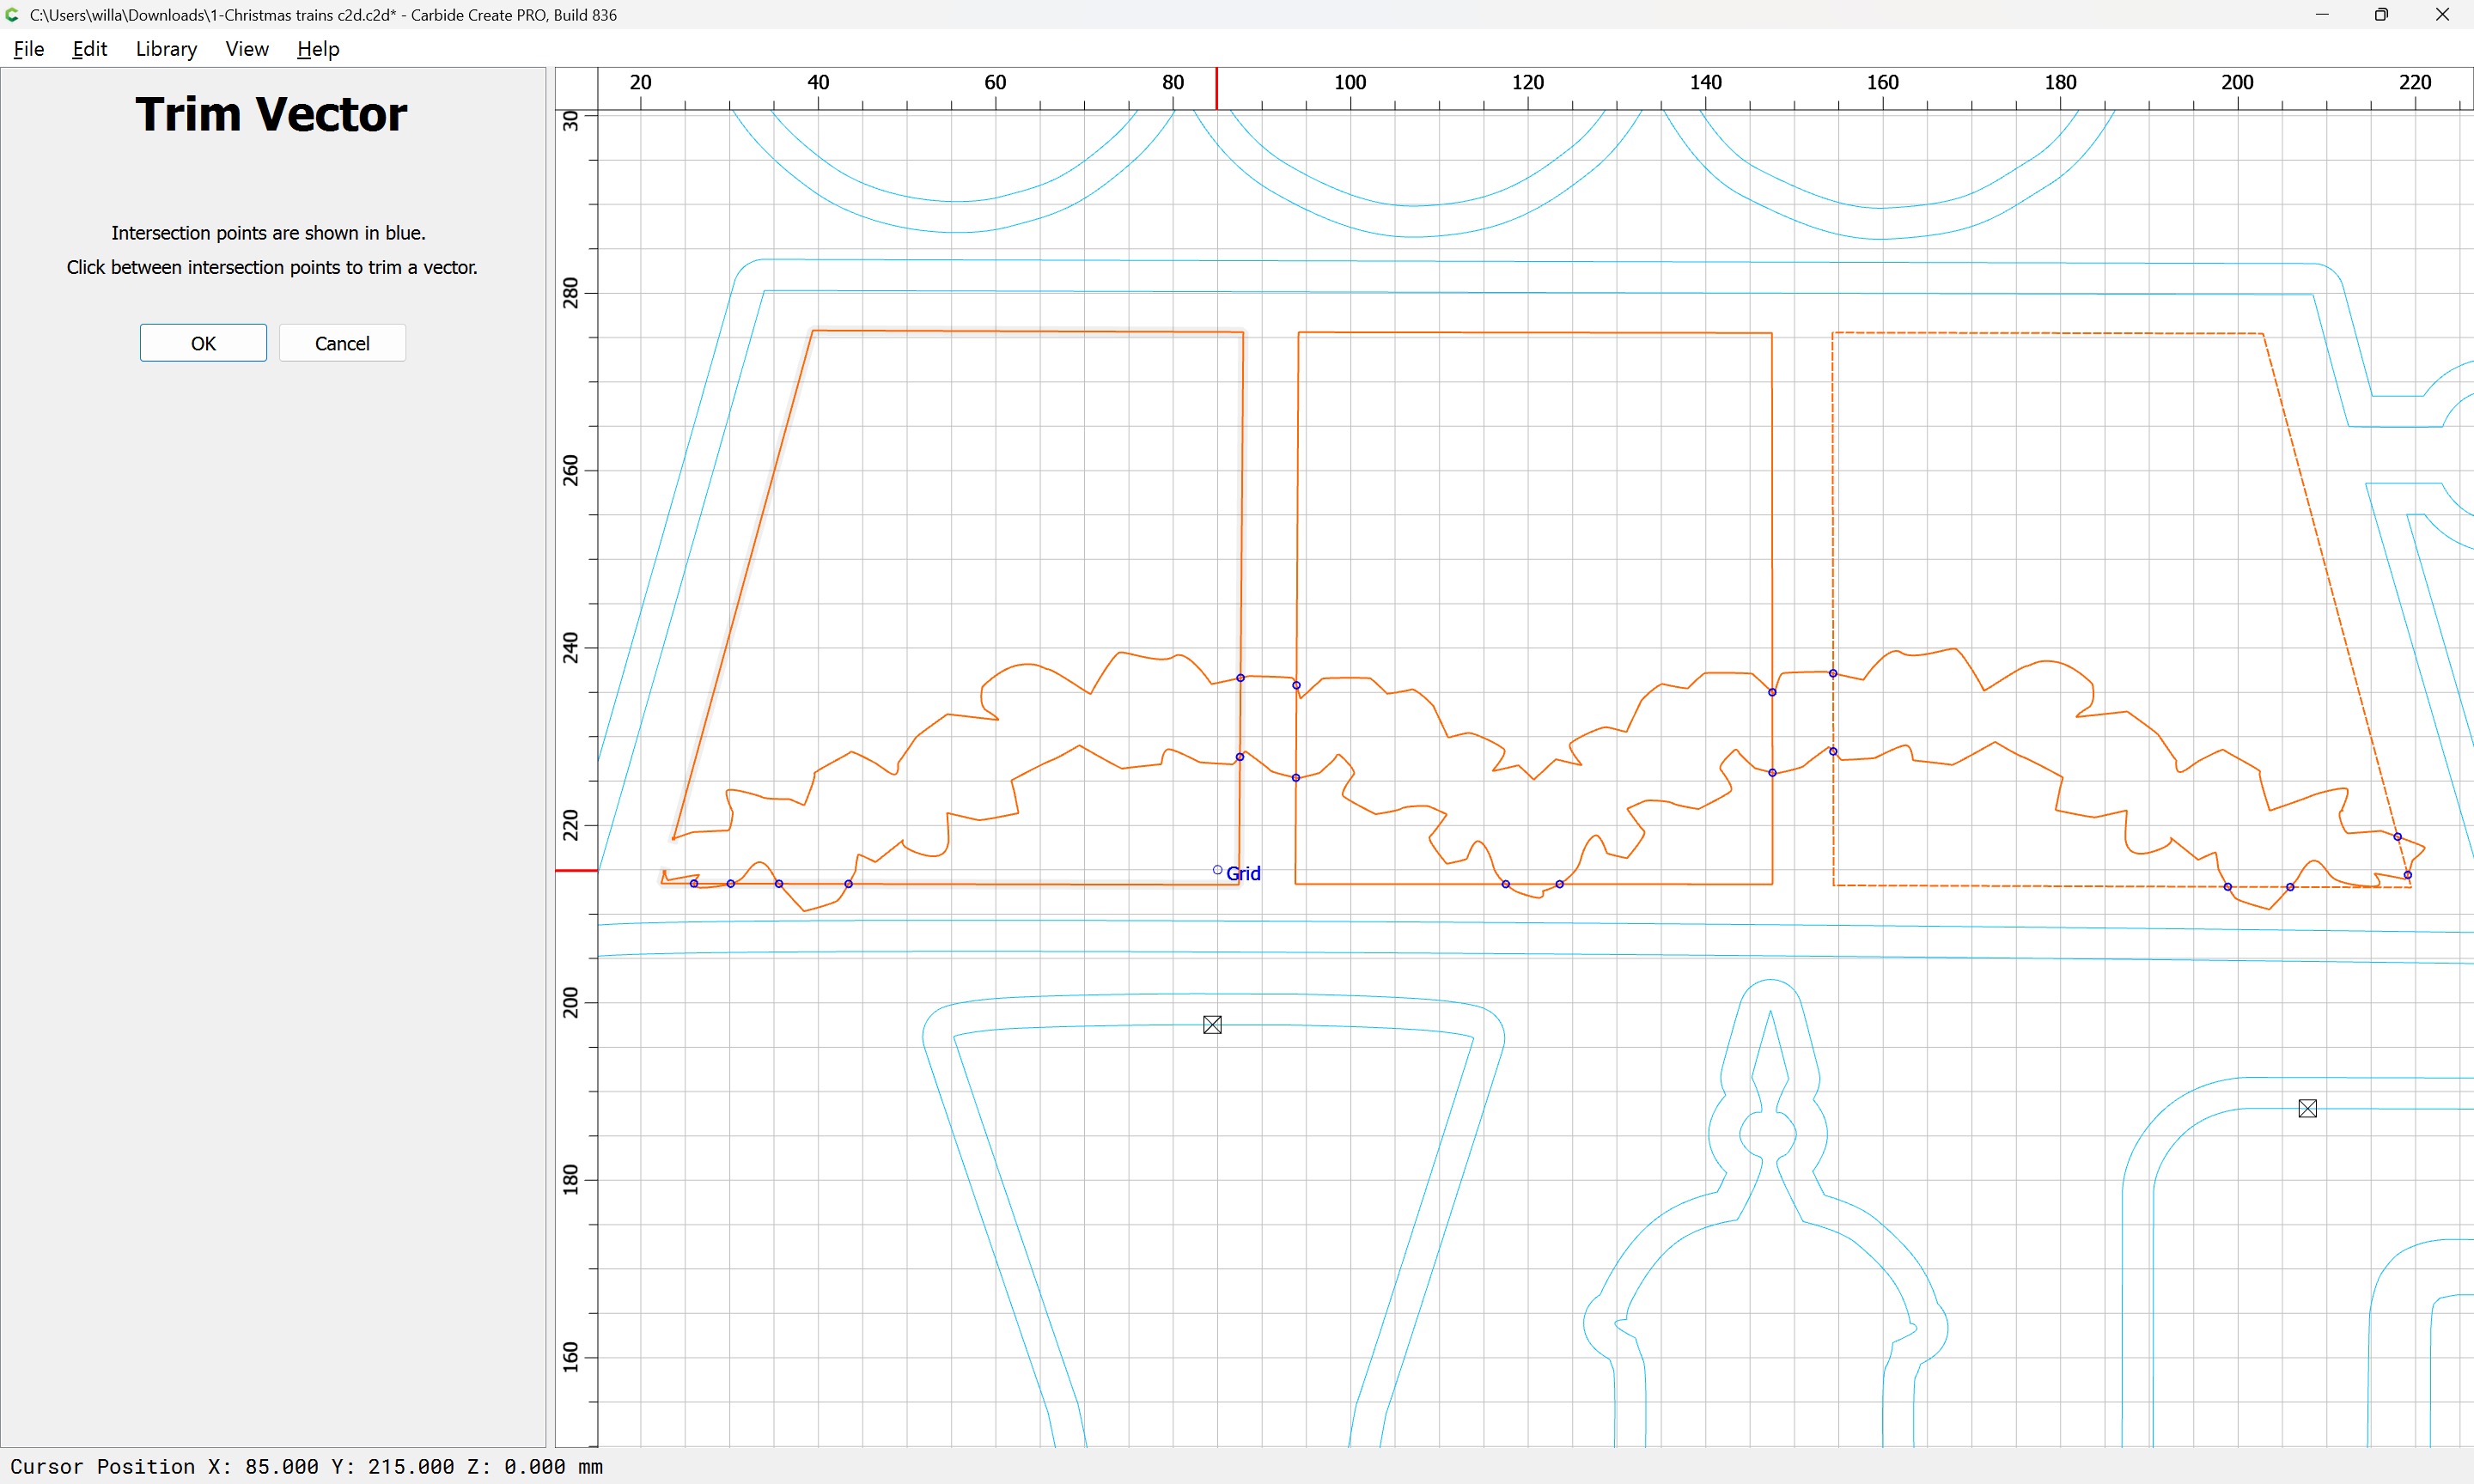Open the View menu

246,49
